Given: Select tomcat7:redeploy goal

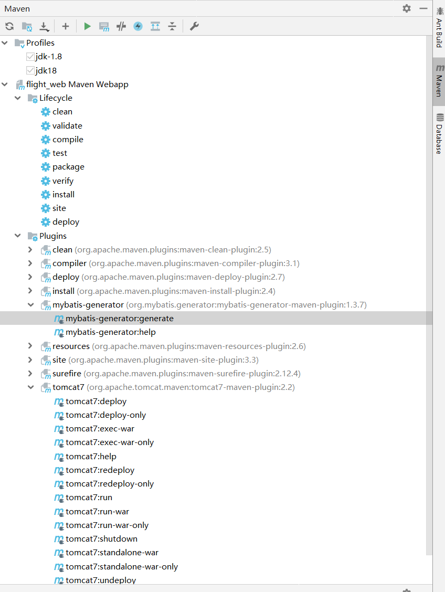Looking at the screenshot, I should 100,470.
